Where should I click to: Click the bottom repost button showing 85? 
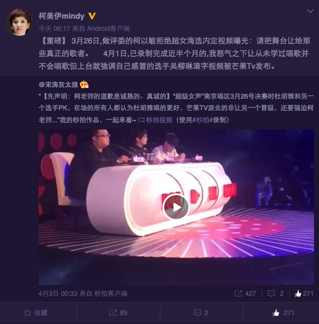[x=118, y=312]
